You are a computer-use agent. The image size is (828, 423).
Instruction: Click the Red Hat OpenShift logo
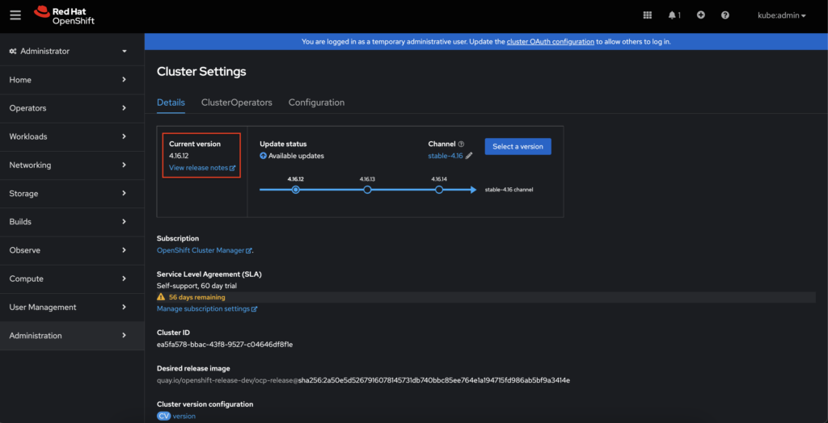pyautogui.click(x=64, y=16)
